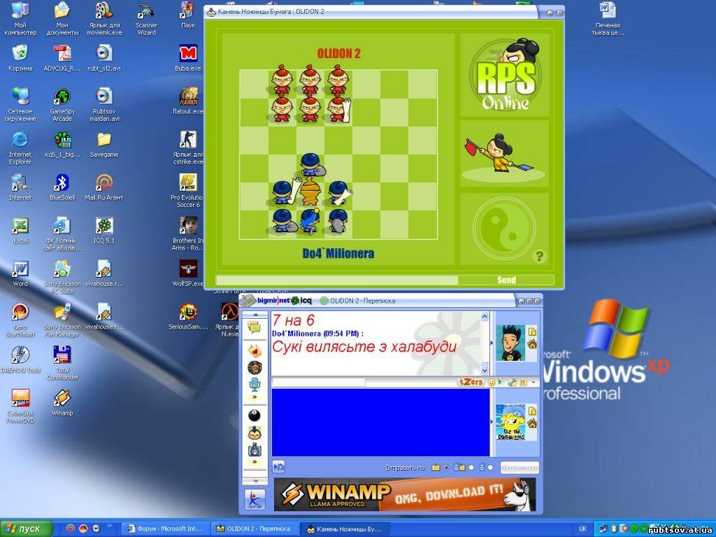Open the question mark help in RPS game
This screenshot has height=537, width=716.
(539, 256)
